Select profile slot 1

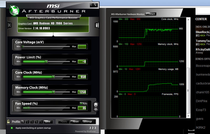coord(23,122)
